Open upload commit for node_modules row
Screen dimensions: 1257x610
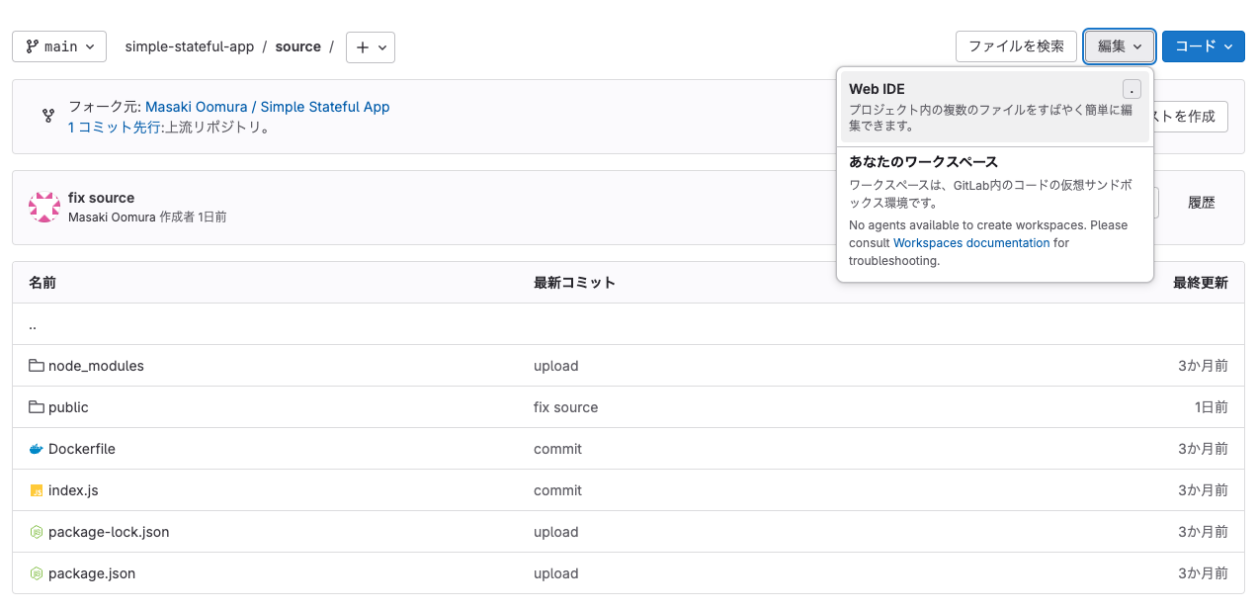556,366
